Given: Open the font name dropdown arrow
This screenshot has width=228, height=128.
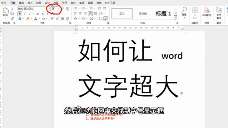Looking at the screenshot, I should 49,9.
